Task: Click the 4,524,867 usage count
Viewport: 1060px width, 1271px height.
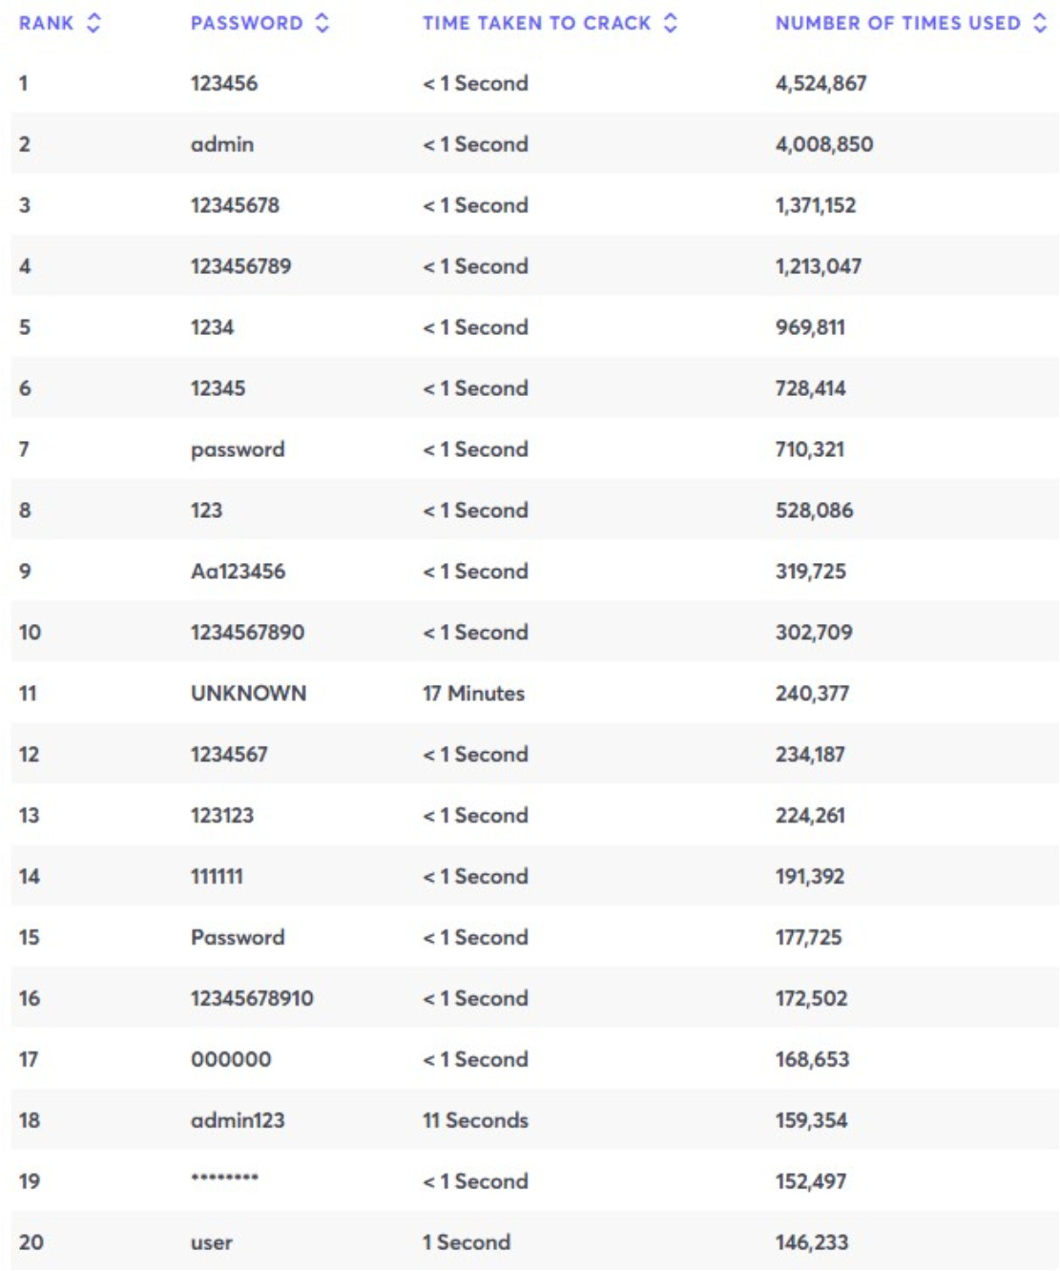Action: click(821, 83)
